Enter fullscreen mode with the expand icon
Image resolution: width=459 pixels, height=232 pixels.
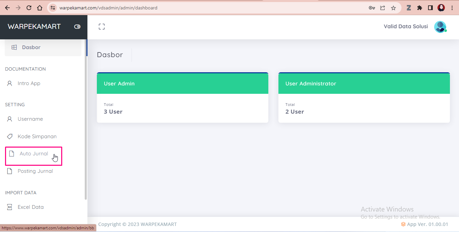[102, 27]
